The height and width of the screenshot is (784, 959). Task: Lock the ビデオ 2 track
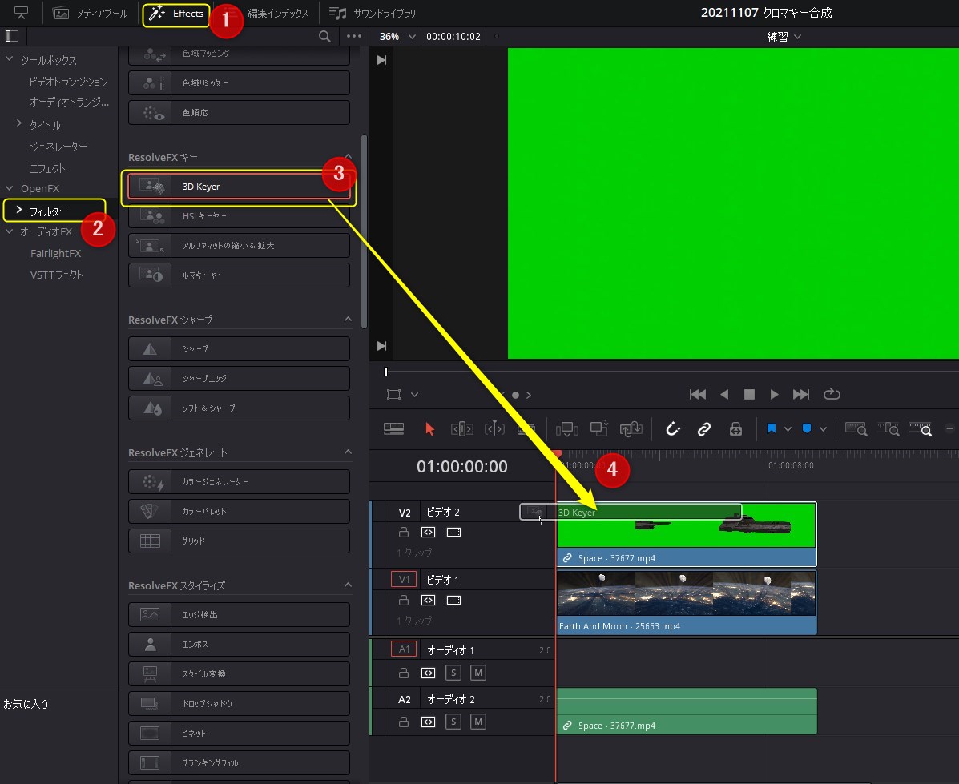tap(404, 532)
